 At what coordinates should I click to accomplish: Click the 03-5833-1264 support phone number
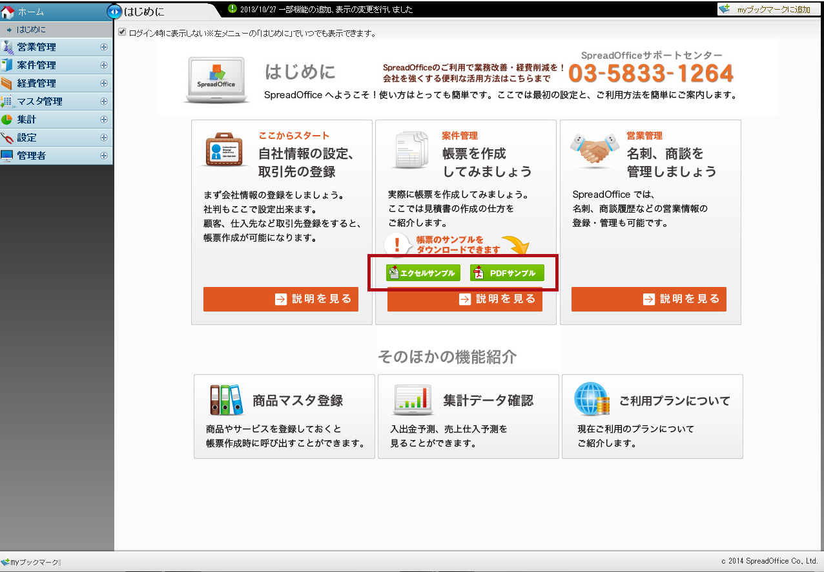click(651, 74)
